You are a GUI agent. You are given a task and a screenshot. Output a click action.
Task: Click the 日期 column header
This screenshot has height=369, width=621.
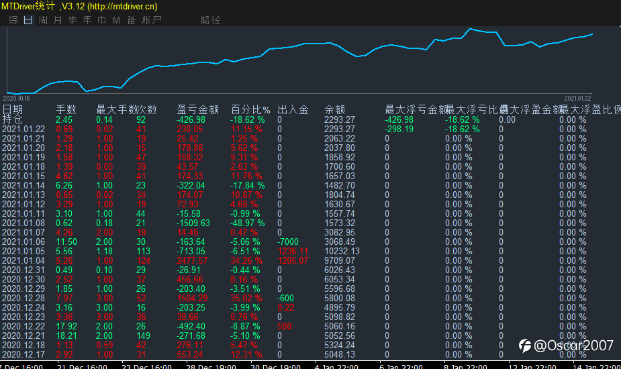click(x=12, y=109)
